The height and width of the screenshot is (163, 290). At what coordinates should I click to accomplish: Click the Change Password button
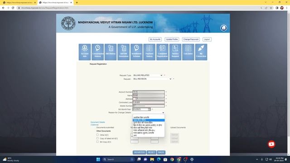coord(191,39)
